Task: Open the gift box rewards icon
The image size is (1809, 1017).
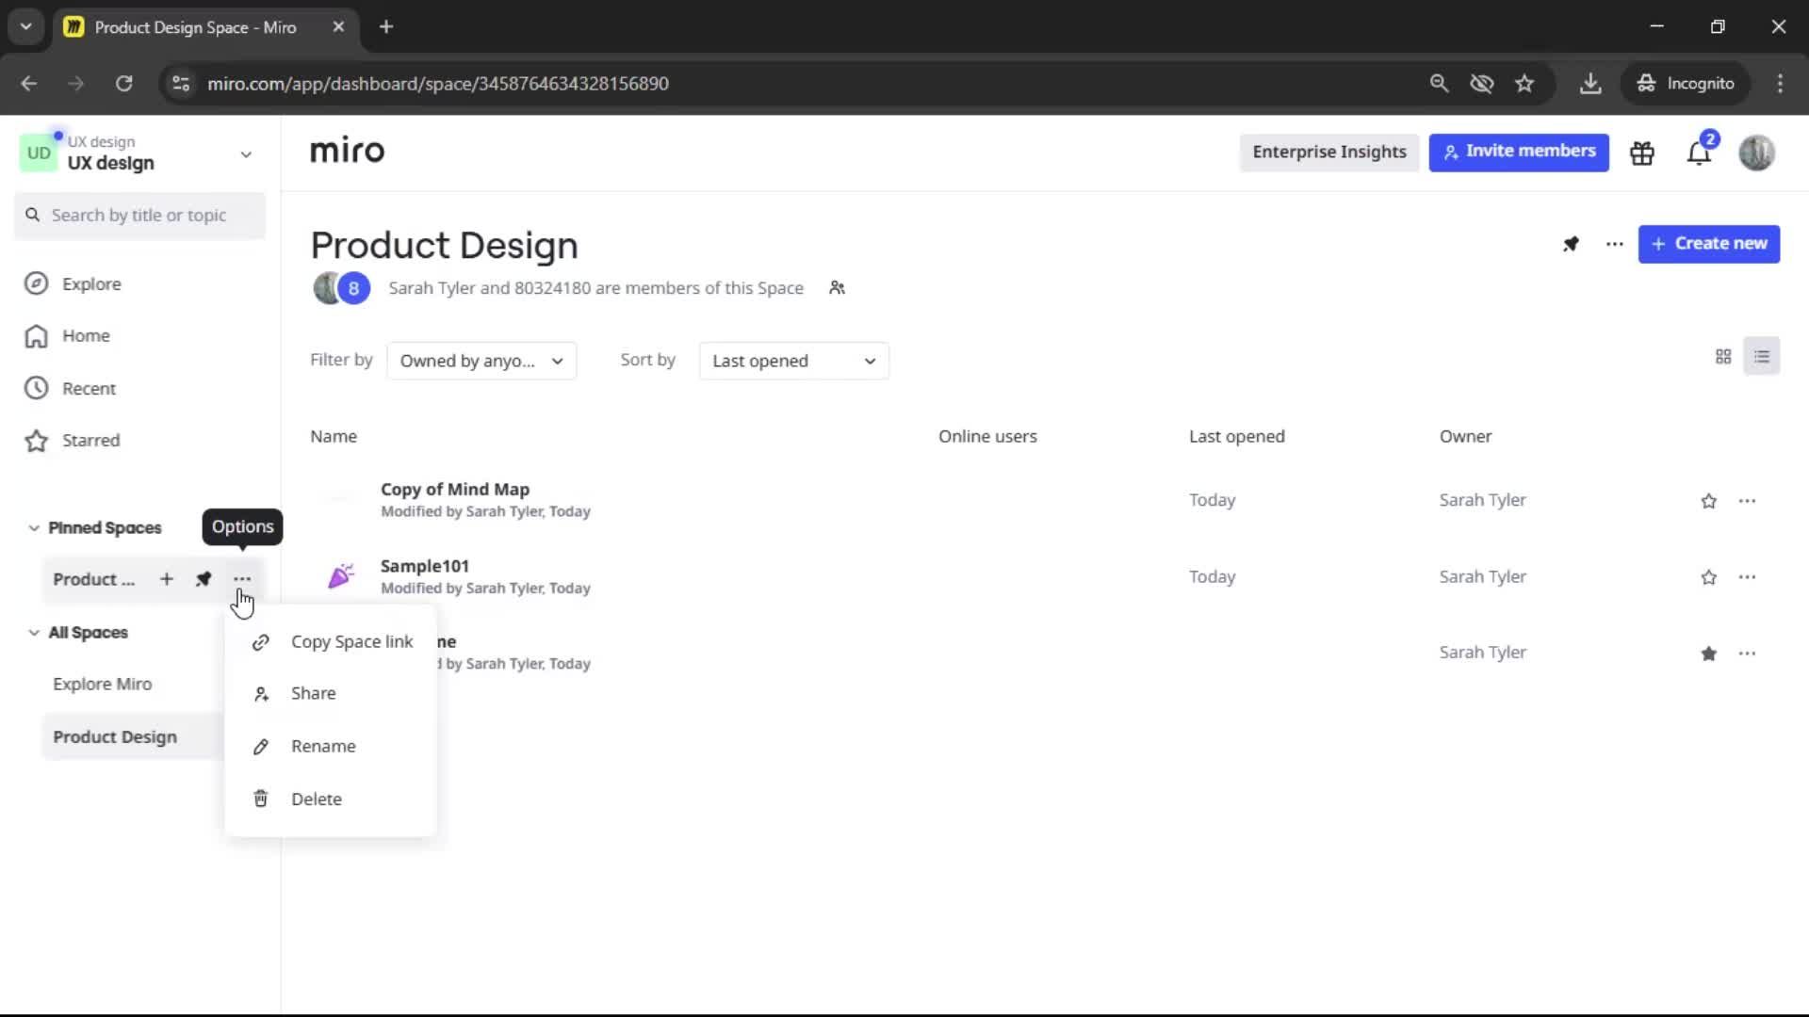Action: [1642, 153]
